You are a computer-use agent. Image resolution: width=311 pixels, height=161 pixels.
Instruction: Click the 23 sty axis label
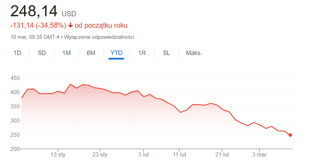point(99,154)
